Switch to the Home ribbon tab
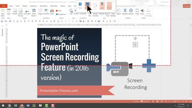Viewport: 192px width, 108px height. coord(11,6)
